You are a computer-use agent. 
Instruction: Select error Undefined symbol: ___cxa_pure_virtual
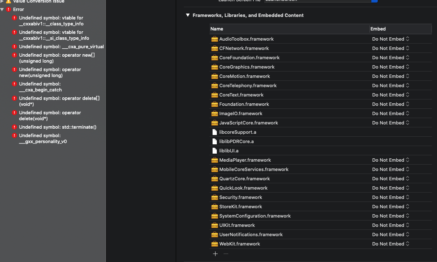(61, 47)
